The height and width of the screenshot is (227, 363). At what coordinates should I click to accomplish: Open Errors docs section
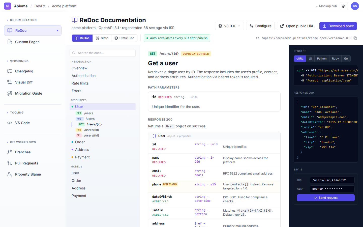[x=103, y=91]
